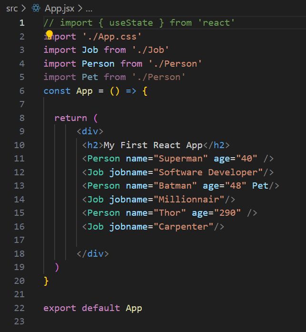Open the App.jsx breadcrumb item
306x332 pixels.
pos(59,9)
